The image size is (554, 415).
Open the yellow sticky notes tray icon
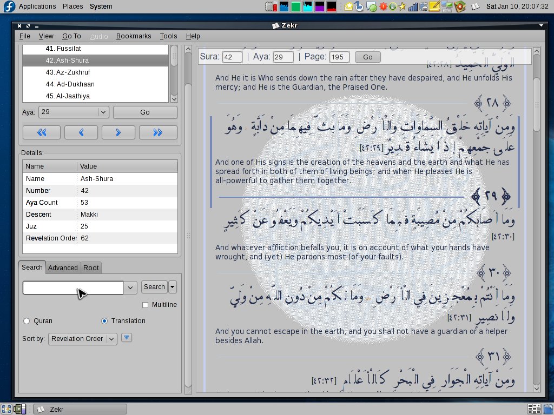[x=434, y=6]
